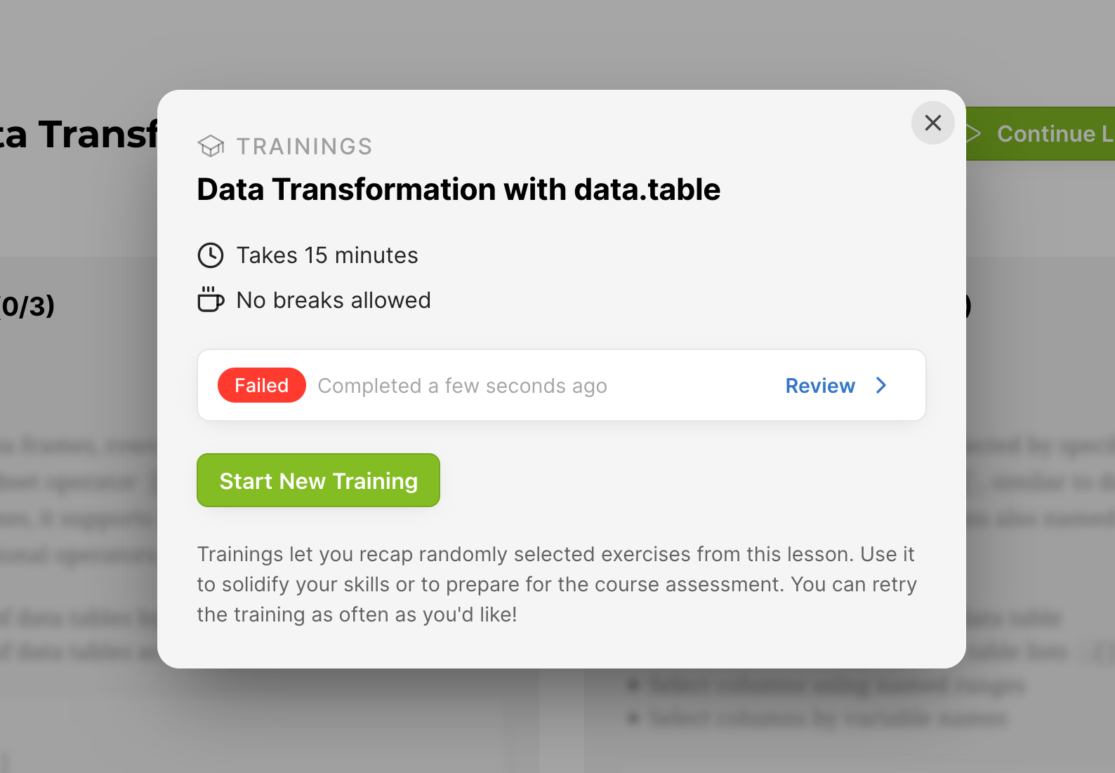The height and width of the screenshot is (773, 1115).
Task: Click the TRAININGS section label
Action: [304, 147]
